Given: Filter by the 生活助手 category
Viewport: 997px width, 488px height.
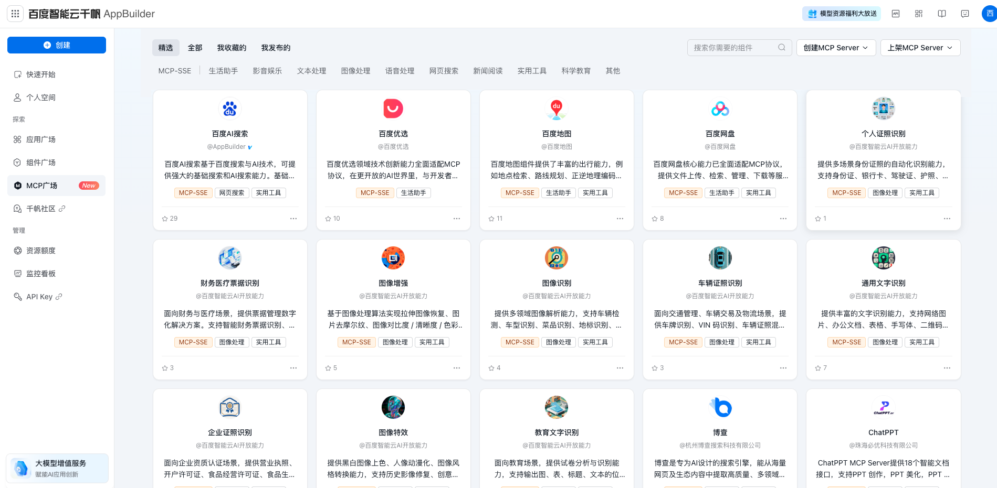Looking at the screenshot, I should click(223, 71).
